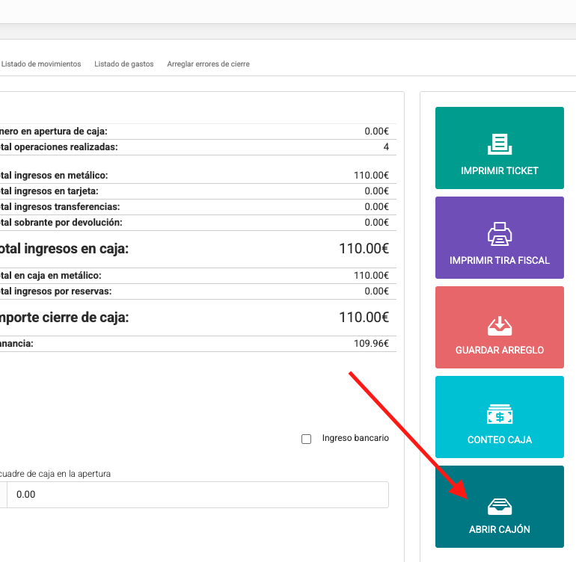Click the 'ingresos en tarjeta' row label
The height and width of the screenshot is (562, 576).
point(49,191)
